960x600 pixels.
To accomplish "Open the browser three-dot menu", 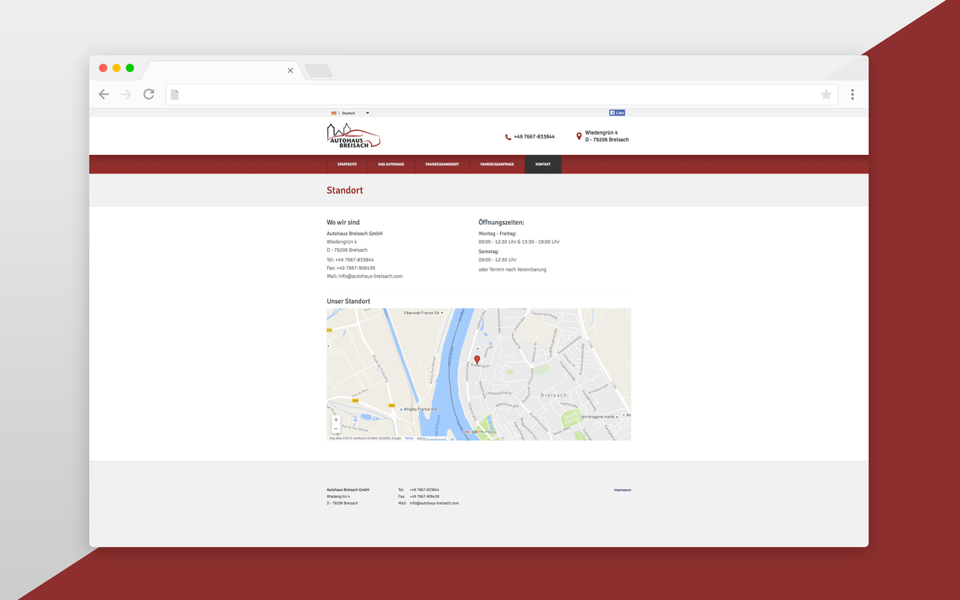I will click(x=852, y=95).
